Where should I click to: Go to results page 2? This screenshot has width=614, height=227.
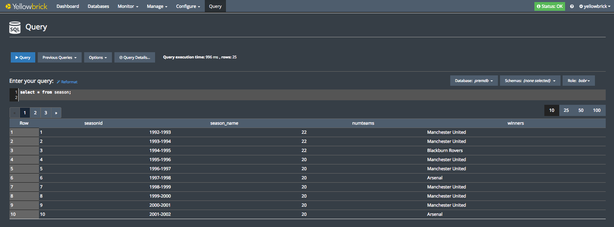tap(35, 113)
